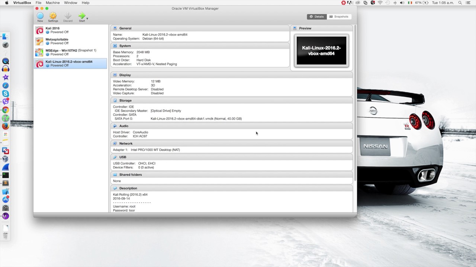476x267 pixels.
Task: Open Storage settings via its header label
Action: [125, 100]
